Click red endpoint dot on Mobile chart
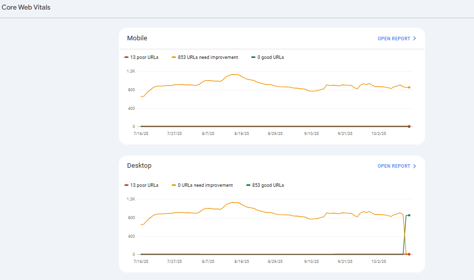This screenshot has width=474, height=280. [409, 126]
